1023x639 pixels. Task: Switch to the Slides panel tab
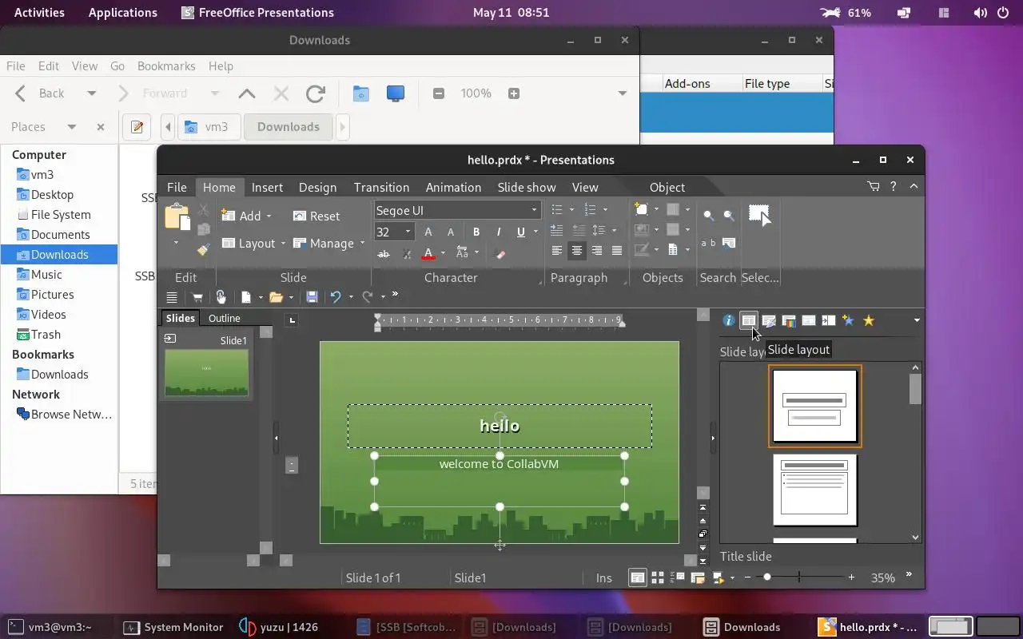(180, 318)
